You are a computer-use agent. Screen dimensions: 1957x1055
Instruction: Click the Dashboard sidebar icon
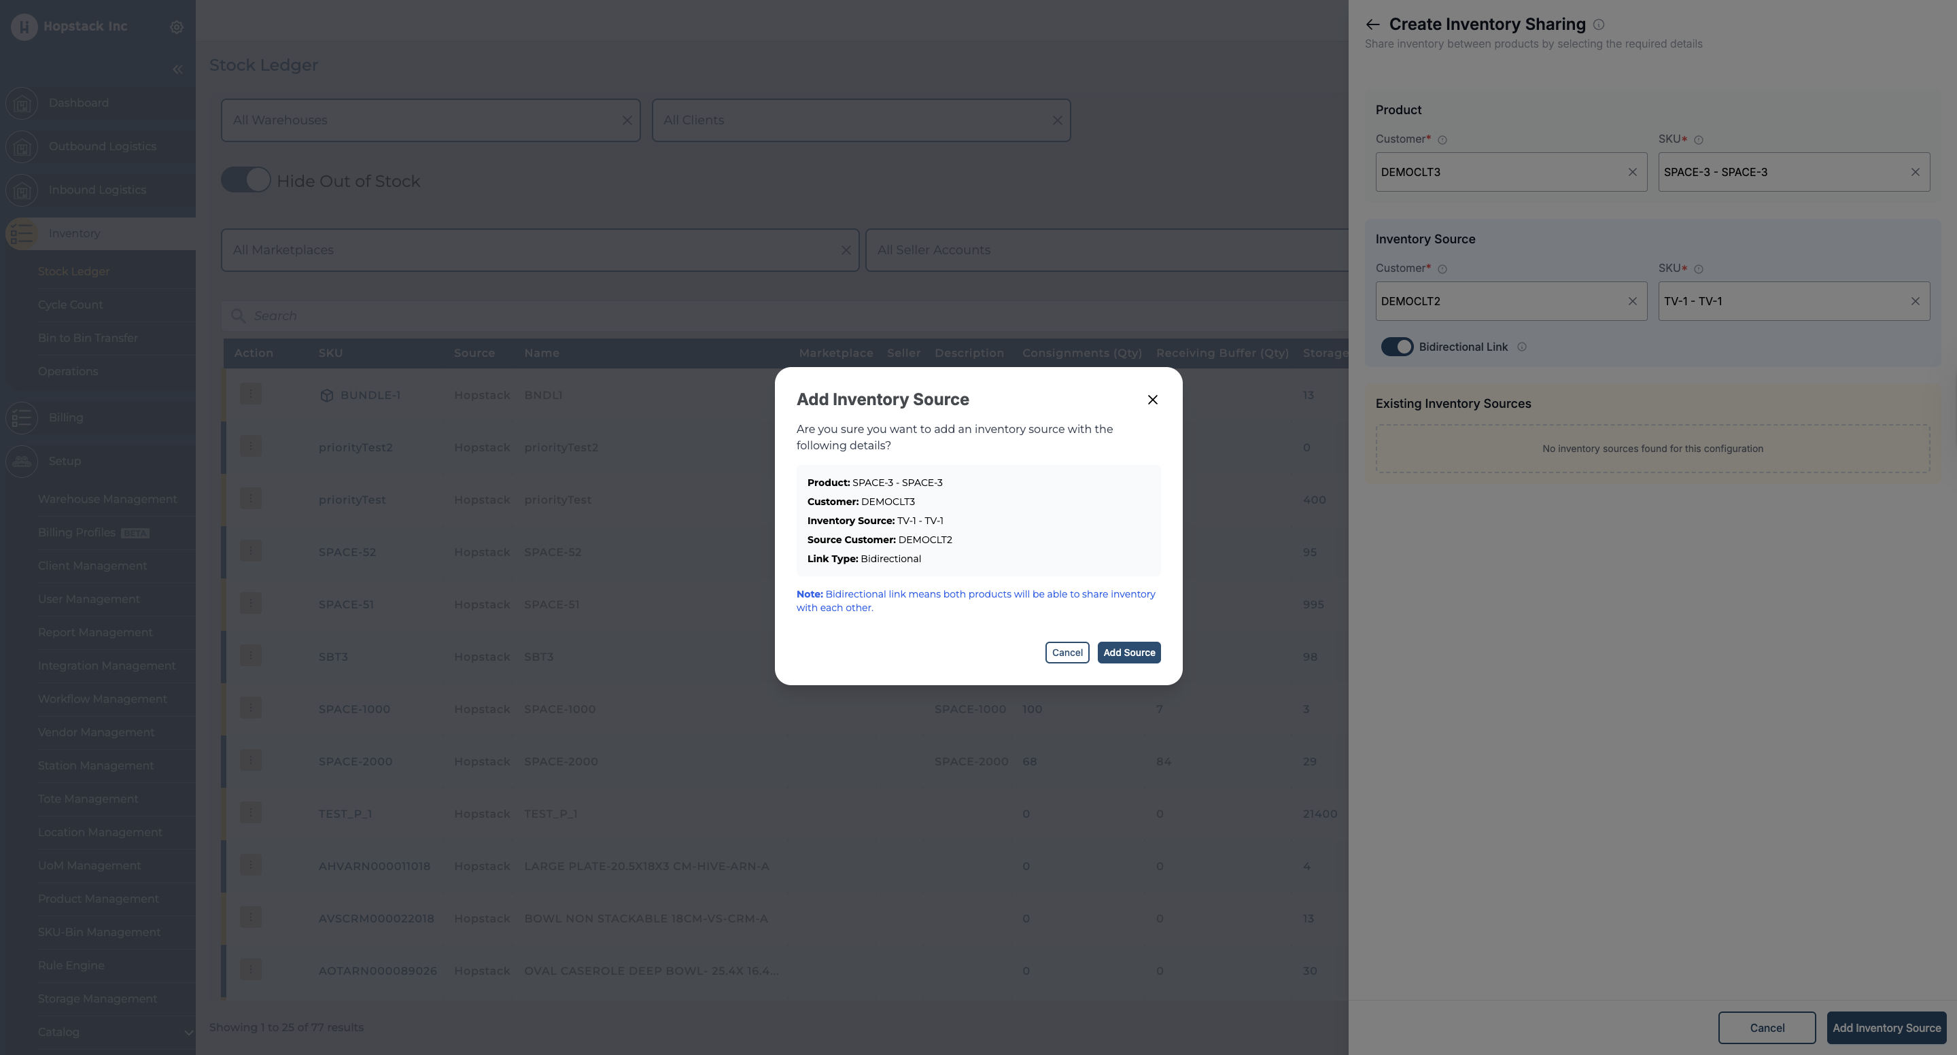point(22,103)
